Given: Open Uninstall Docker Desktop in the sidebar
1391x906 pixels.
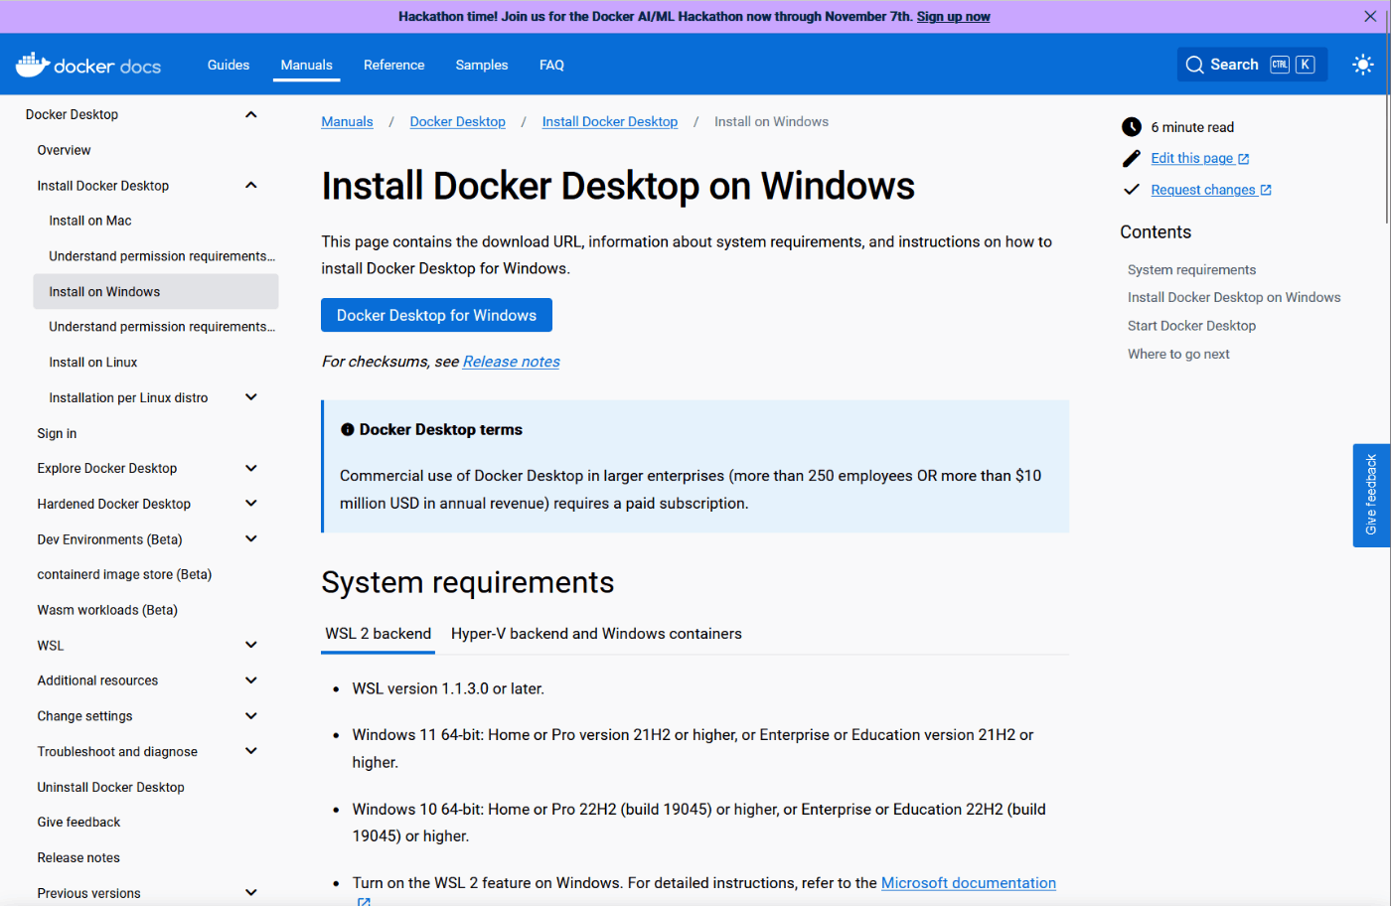Looking at the screenshot, I should coord(111,787).
